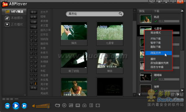Enter fullscreen with corner-arrows icon
This screenshot has height=112, width=186.
click(98, 105)
